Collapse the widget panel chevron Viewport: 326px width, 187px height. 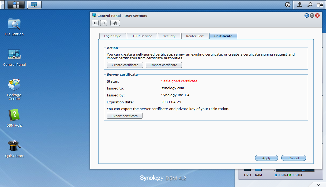(318, 184)
